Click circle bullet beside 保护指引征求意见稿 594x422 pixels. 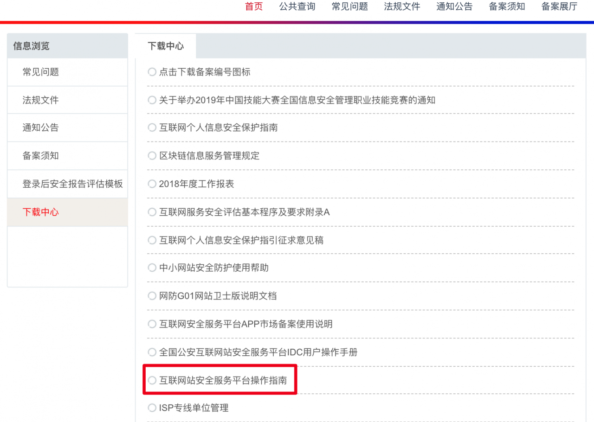pos(152,240)
